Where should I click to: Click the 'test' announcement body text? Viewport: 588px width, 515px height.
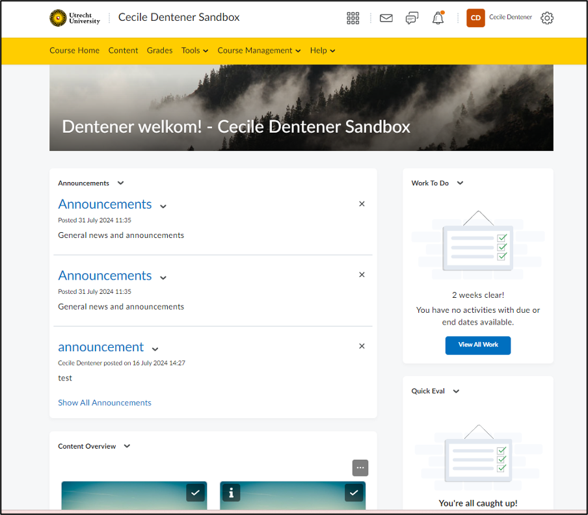pyautogui.click(x=65, y=378)
